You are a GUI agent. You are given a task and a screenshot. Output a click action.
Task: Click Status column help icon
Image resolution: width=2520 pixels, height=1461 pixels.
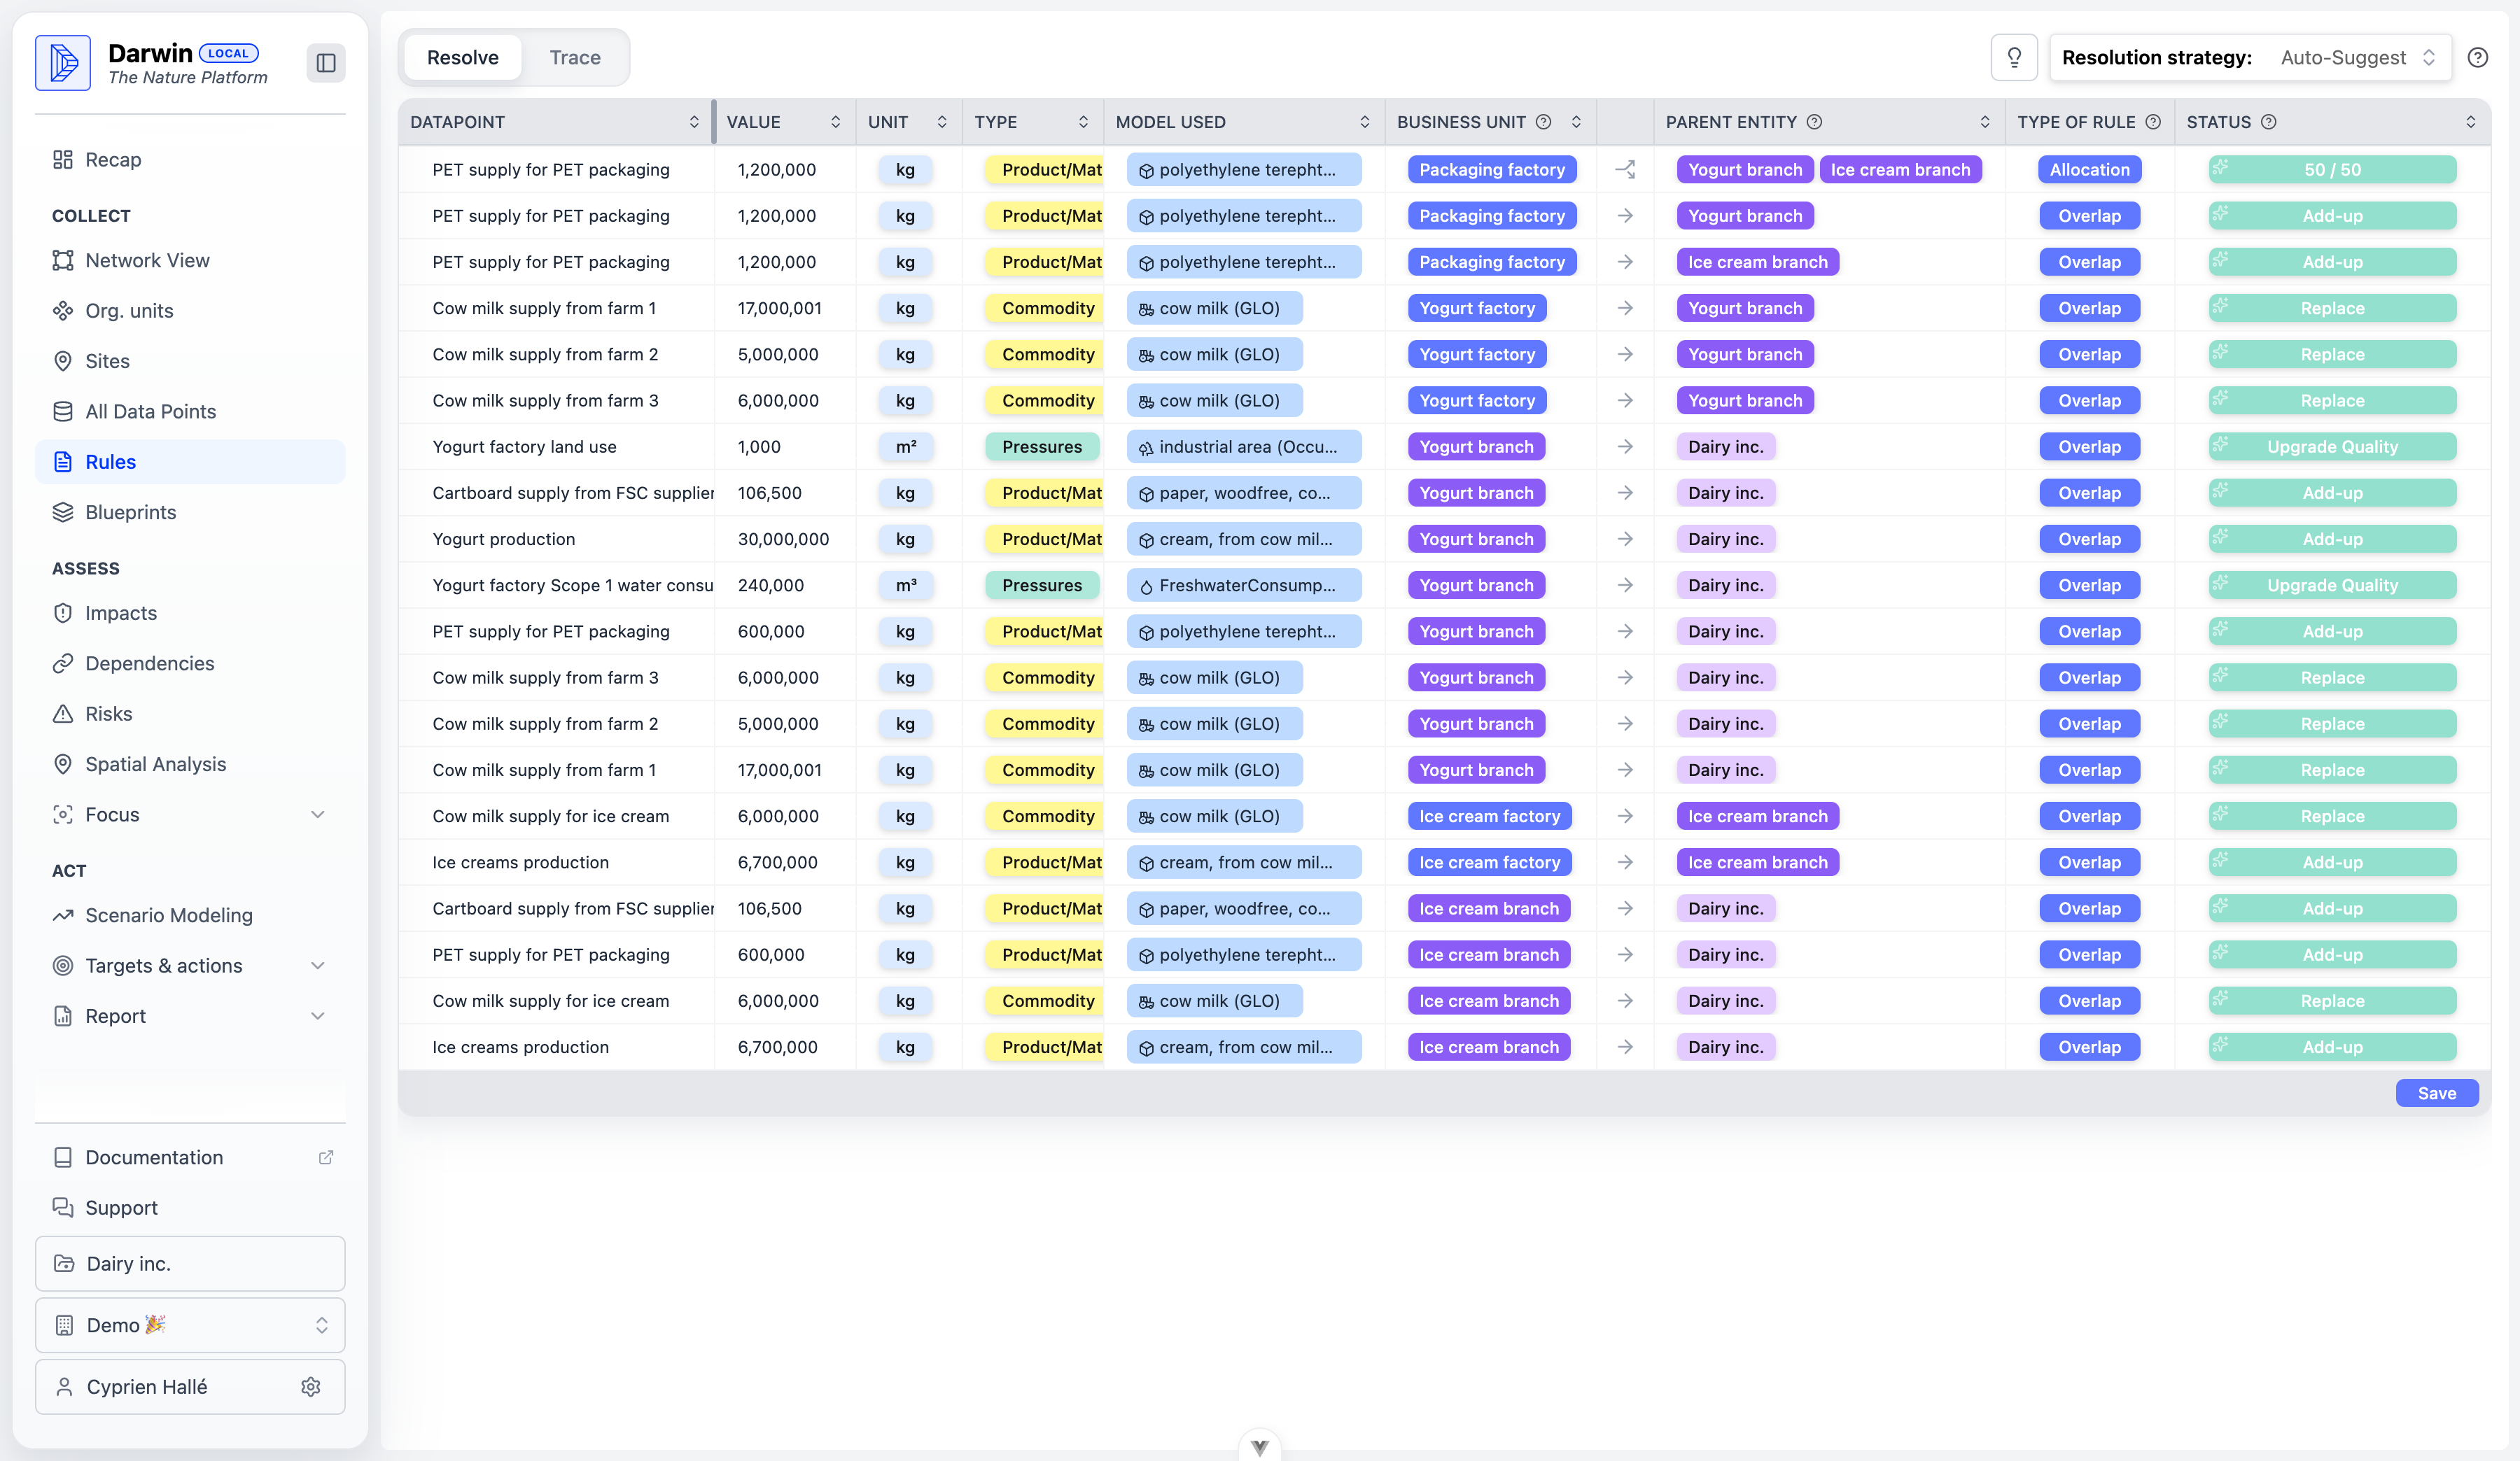2268,122
